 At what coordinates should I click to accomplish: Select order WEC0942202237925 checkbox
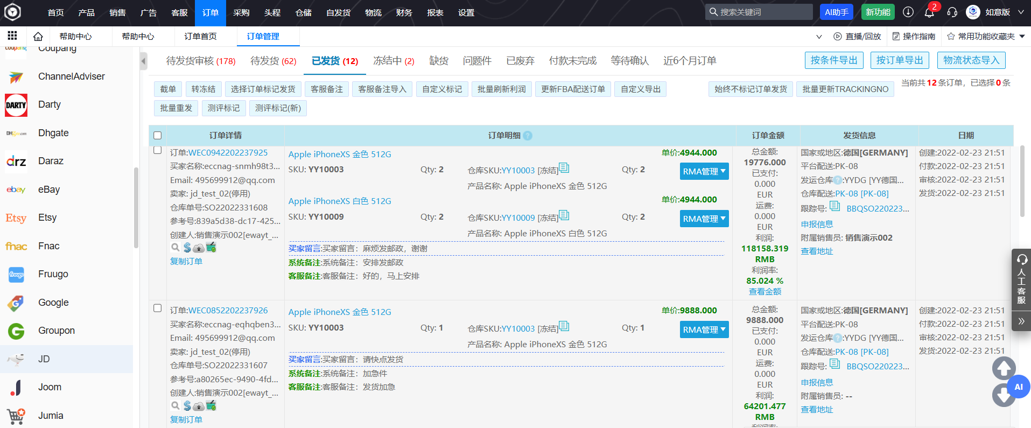[x=158, y=150]
